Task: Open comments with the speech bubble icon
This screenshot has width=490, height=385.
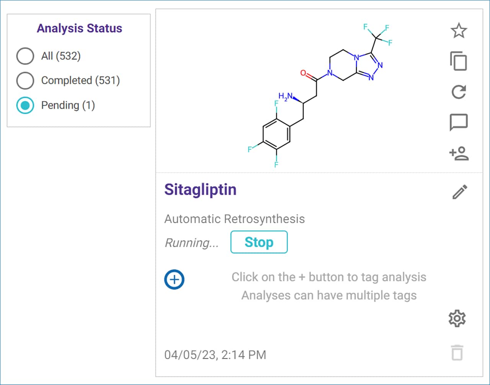Action: 459,123
